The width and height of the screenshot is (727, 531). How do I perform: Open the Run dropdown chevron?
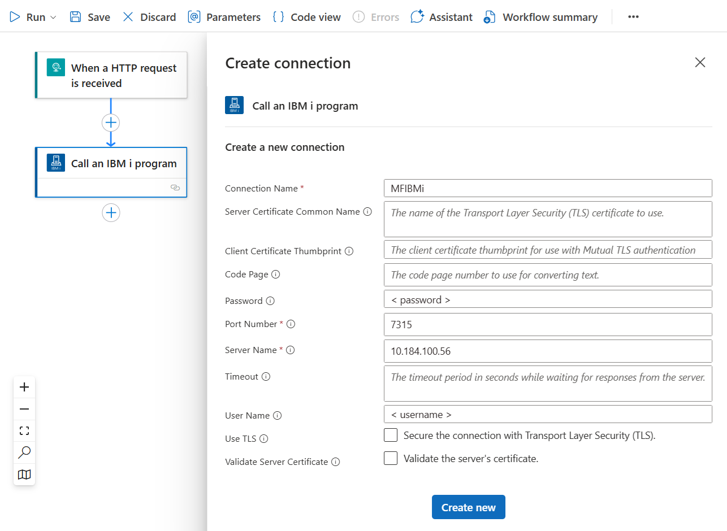coord(54,18)
